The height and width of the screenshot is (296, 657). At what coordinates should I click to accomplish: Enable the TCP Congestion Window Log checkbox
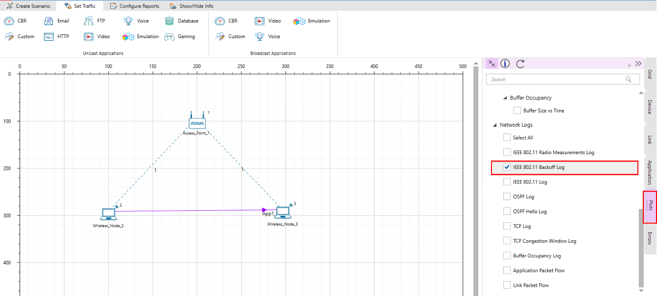coord(507,241)
